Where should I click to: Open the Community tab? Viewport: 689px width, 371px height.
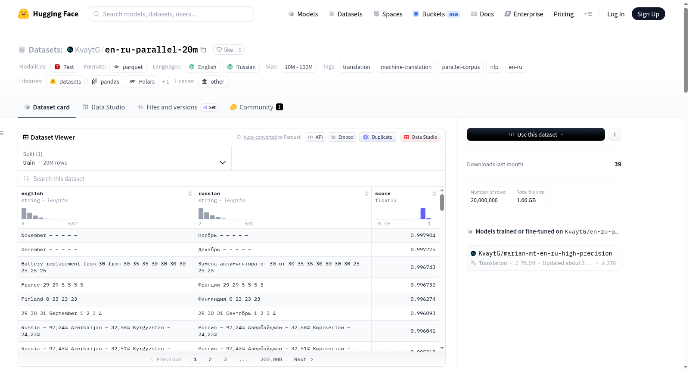pos(256,107)
